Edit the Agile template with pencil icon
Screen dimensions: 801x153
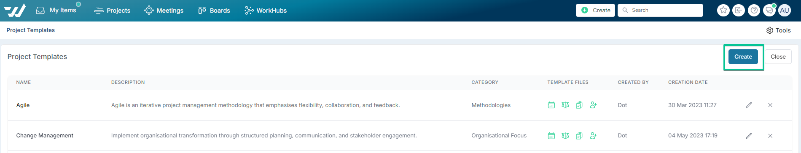[x=749, y=105]
